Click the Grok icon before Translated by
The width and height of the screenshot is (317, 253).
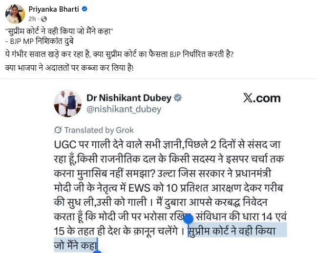pyautogui.click(x=58, y=130)
